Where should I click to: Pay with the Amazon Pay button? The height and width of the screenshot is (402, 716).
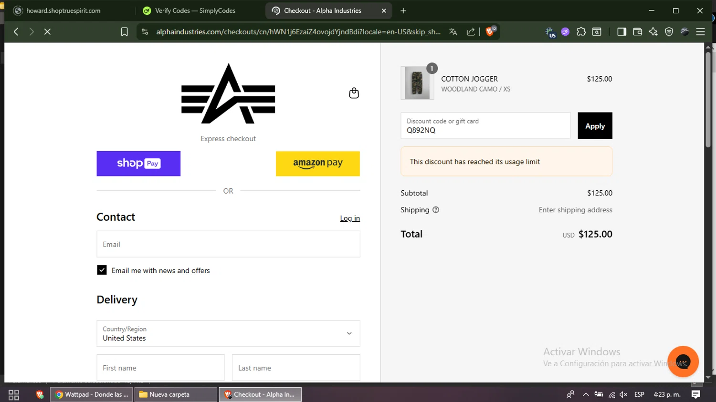pyautogui.click(x=318, y=164)
